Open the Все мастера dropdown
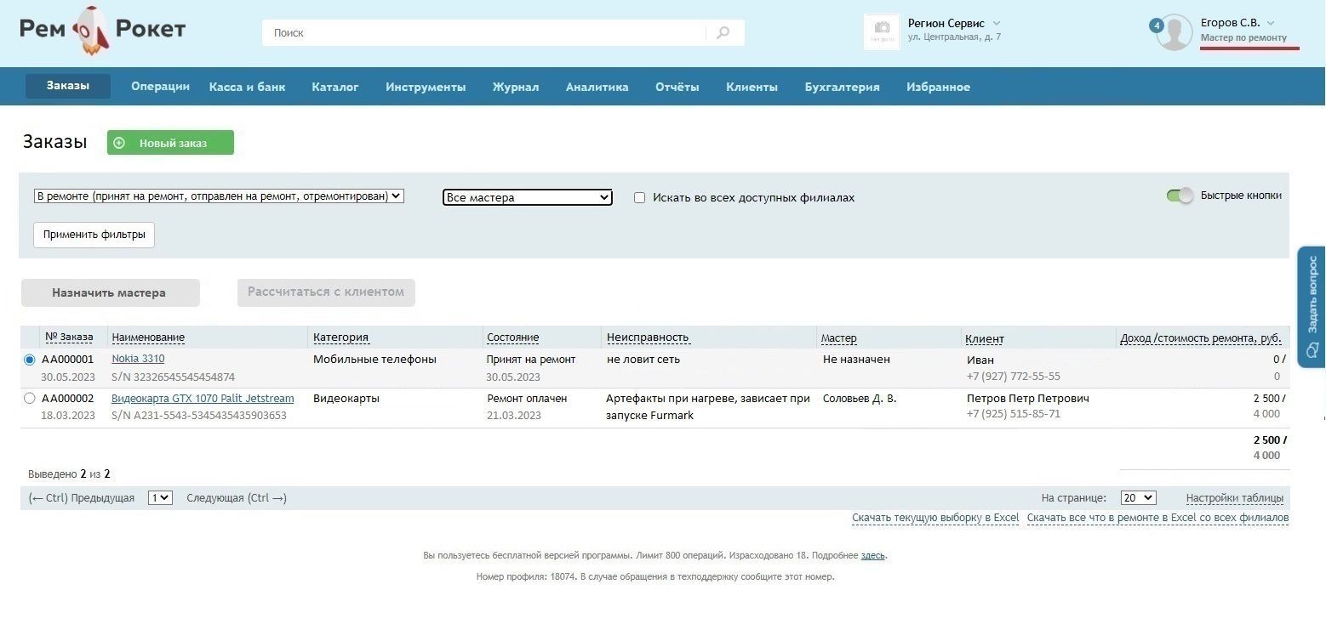The width and height of the screenshot is (1326, 624). [528, 197]
